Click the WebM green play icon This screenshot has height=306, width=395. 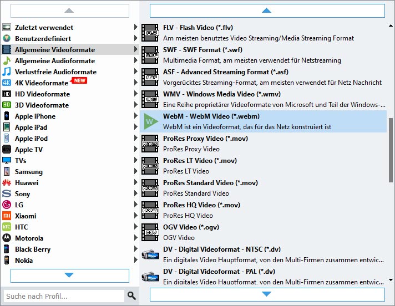pos(150,121)
